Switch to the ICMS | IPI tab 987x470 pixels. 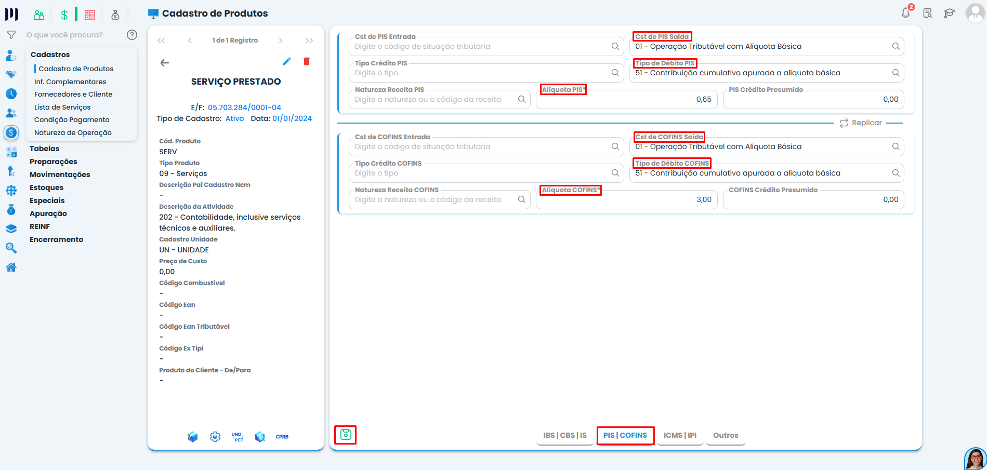680,435
